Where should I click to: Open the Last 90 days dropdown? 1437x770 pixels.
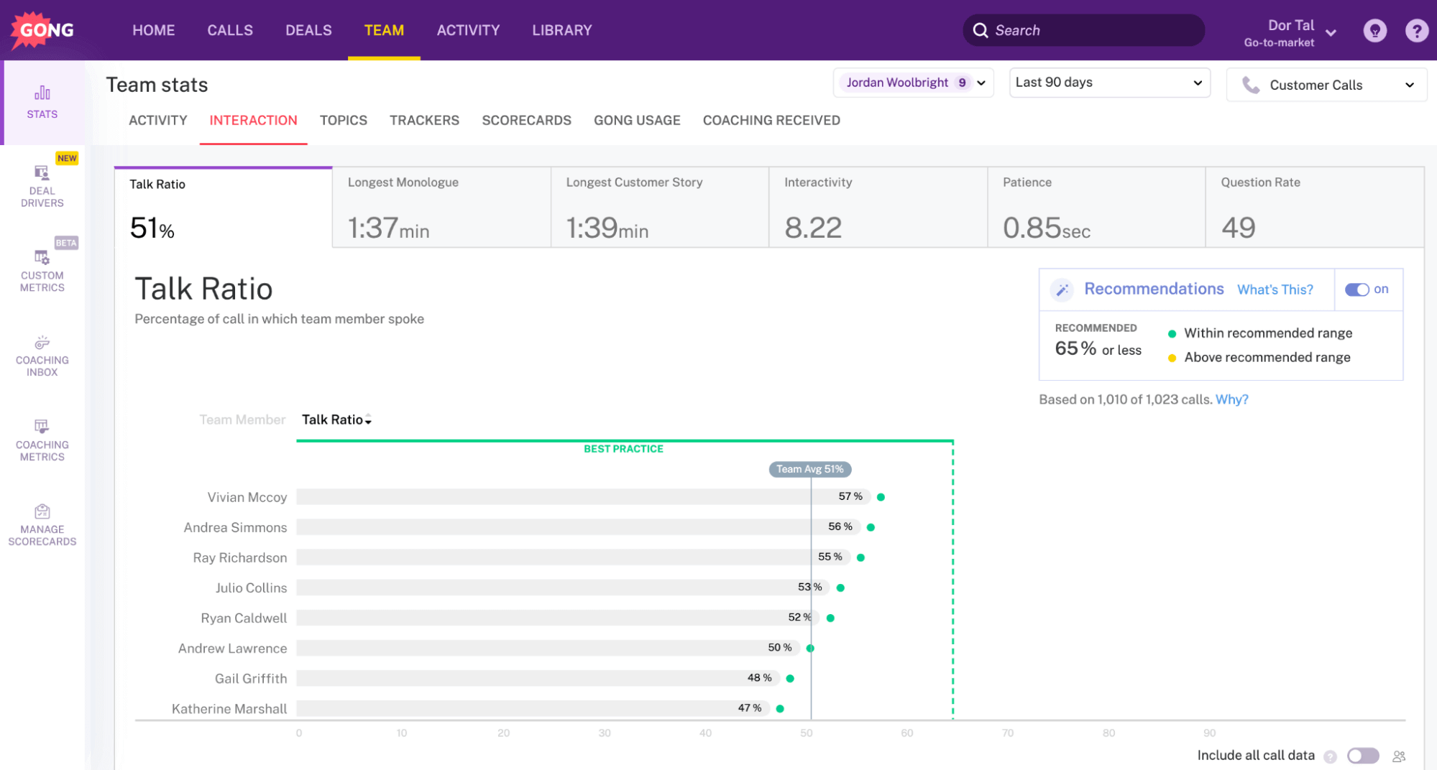[x=1108, y=83]
